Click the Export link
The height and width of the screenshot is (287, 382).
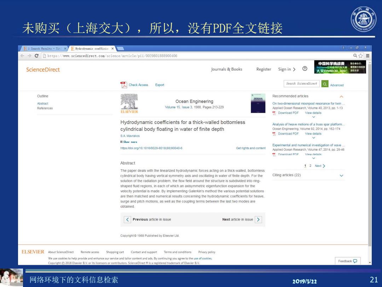pyautogui.click(x=160, y=85)
